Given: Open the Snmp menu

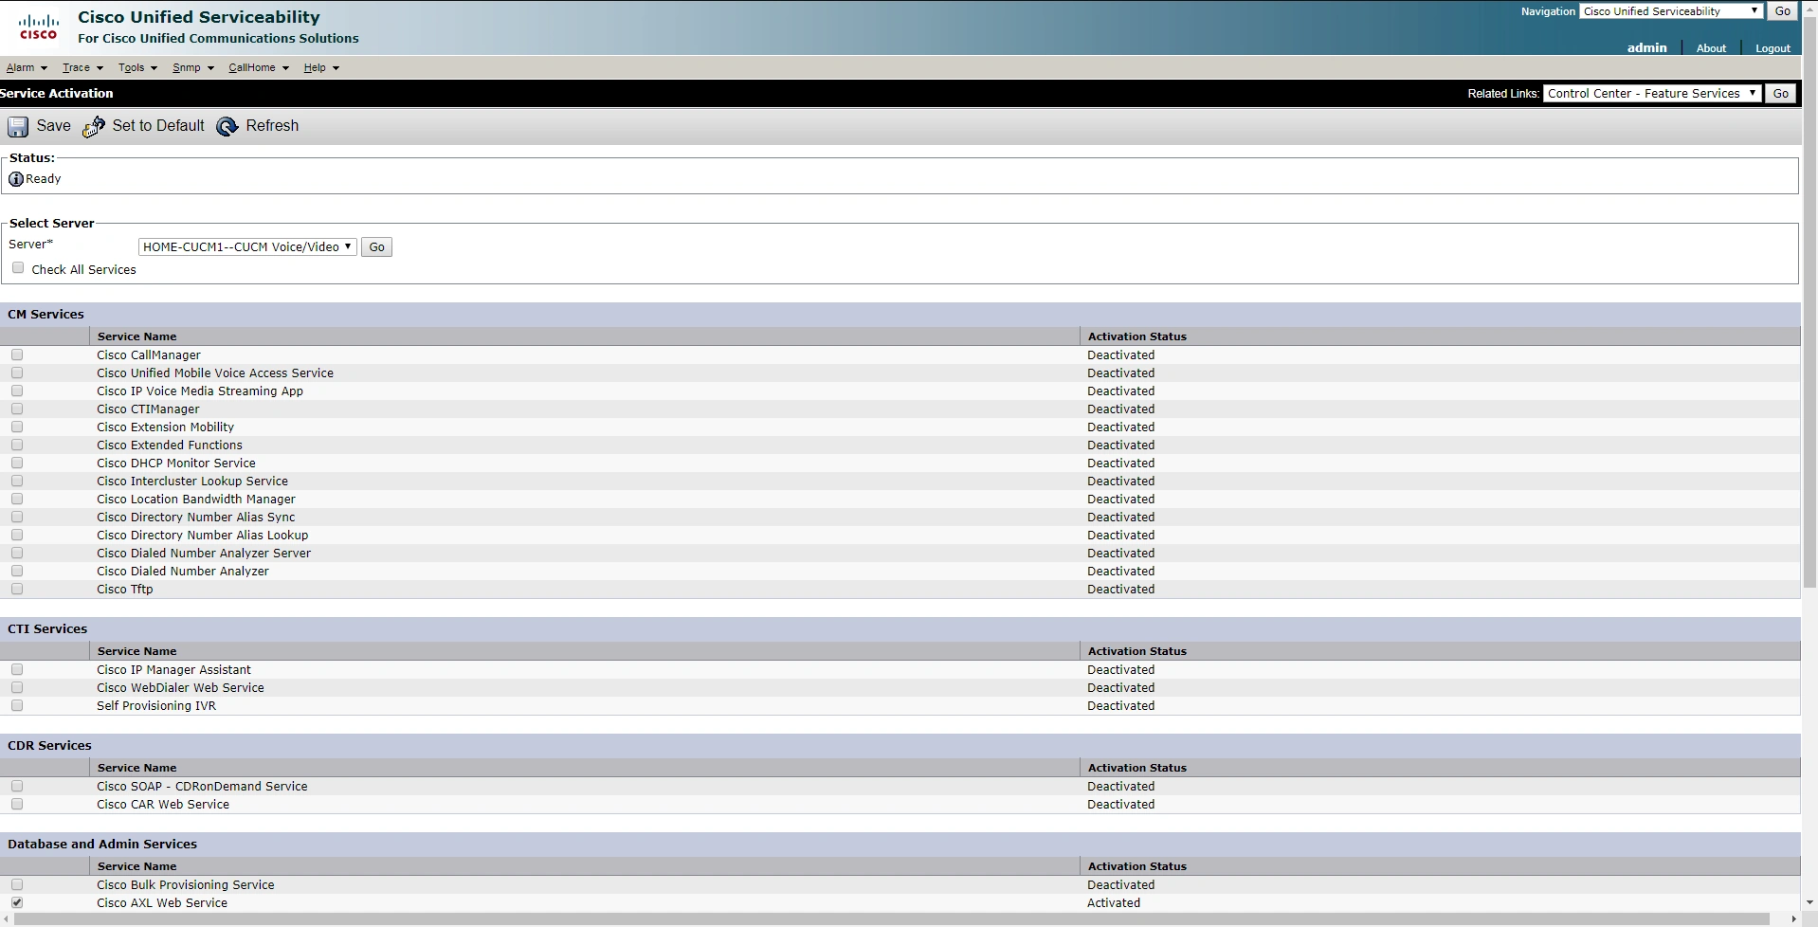Looking at the screenshot, I should pos(193,67).
